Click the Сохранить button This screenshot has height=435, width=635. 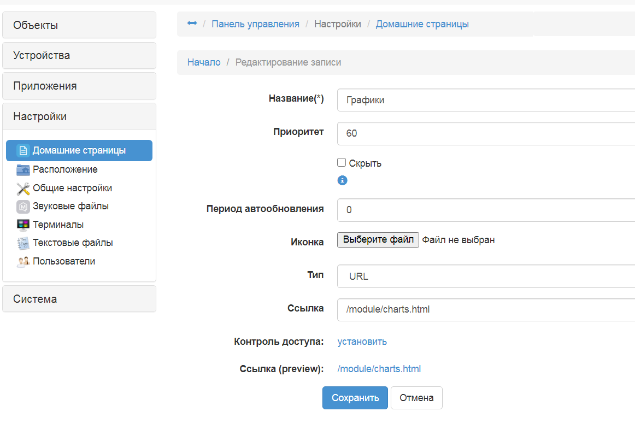click(355, 397)
